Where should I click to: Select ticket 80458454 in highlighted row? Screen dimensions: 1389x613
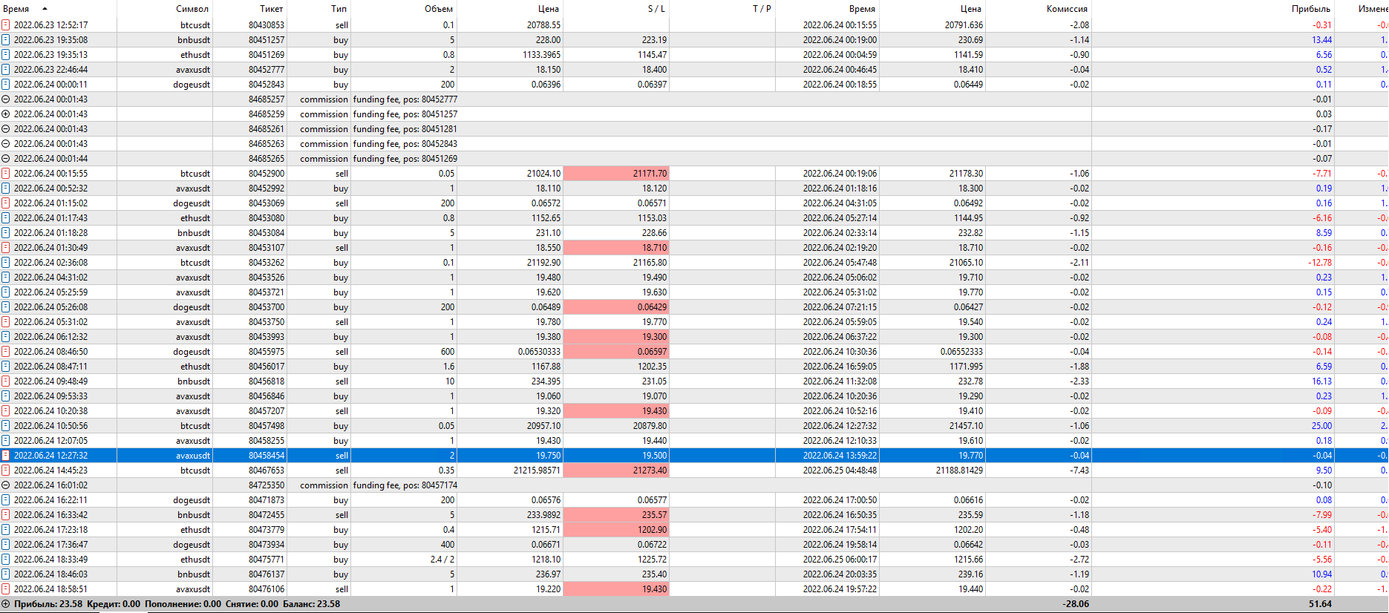point(267,455)
